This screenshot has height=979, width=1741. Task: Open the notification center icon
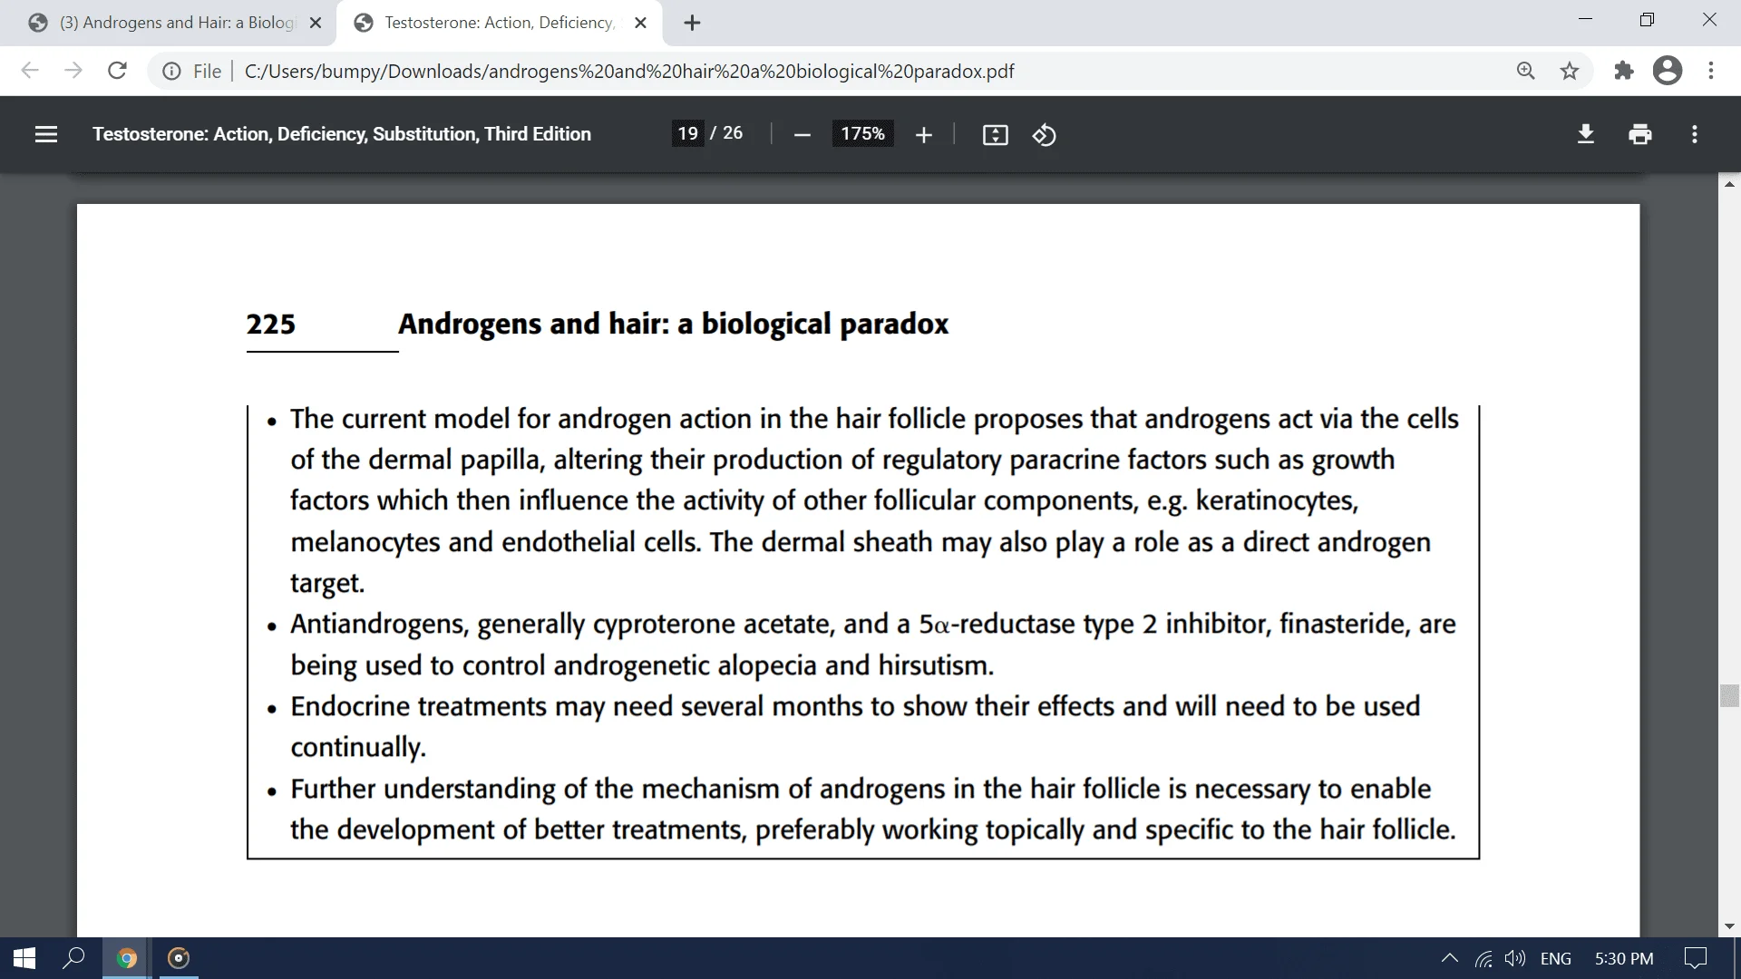click(1695, 958)
